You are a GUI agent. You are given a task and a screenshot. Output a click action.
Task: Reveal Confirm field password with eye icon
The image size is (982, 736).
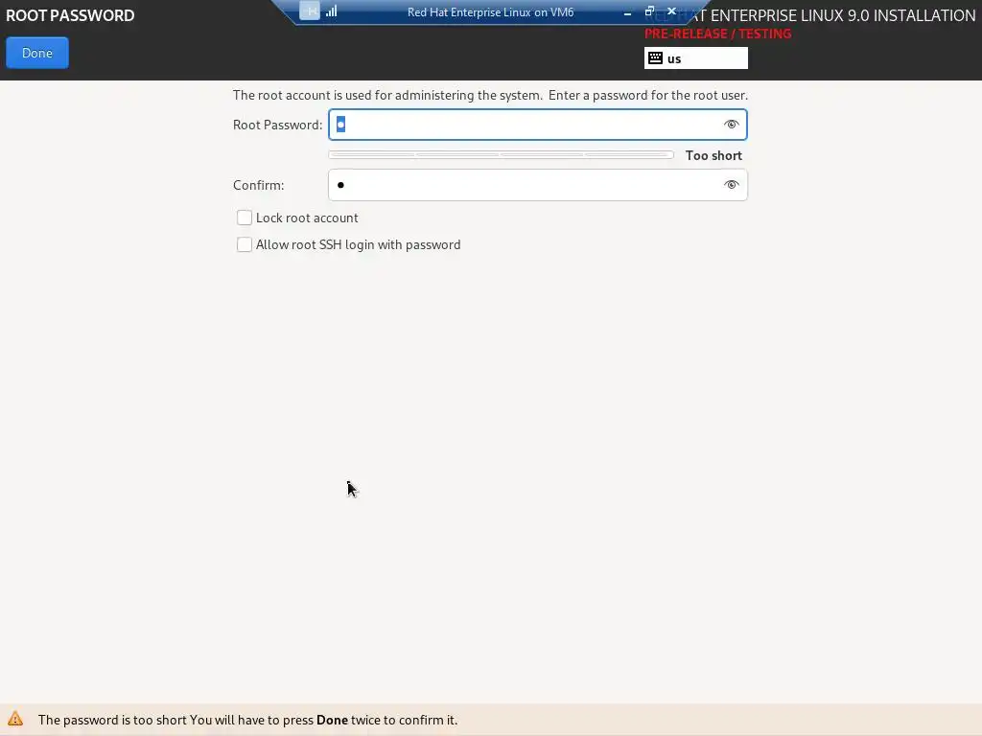[x=731, y=185]
